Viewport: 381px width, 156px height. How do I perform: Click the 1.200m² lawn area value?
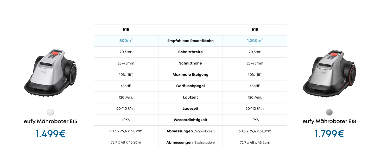(x=255, y=41)
